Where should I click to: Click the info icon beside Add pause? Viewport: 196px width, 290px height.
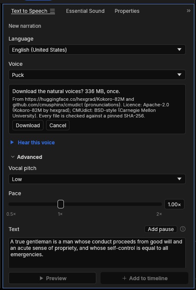[182, 229]
